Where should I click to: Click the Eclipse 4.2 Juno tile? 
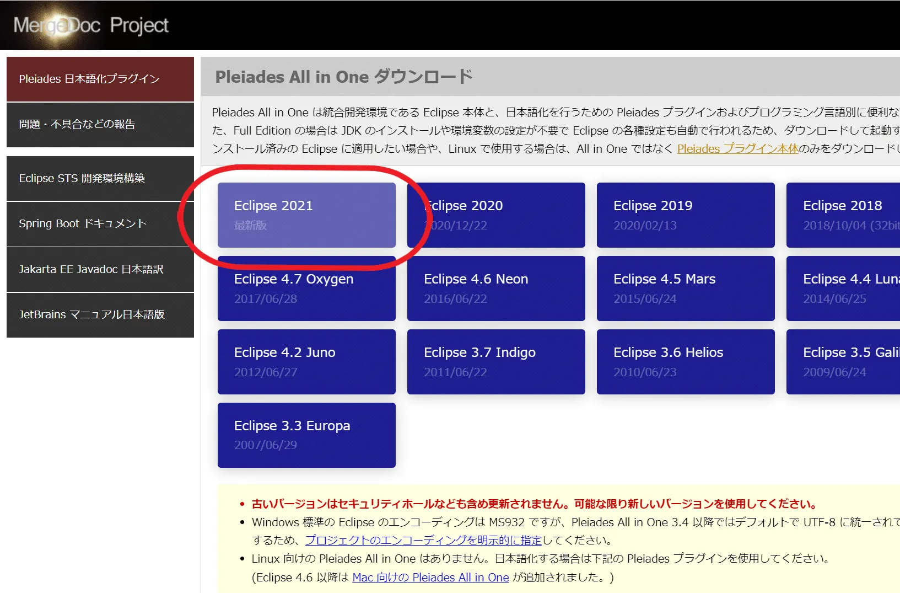[306, 362]
